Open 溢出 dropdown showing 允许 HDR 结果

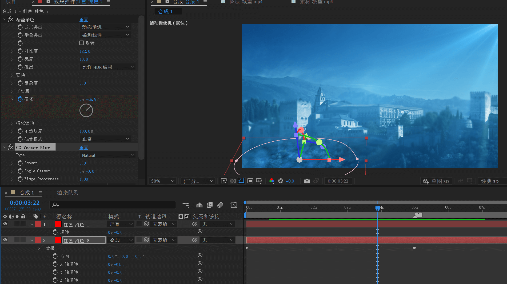point(108,67)
